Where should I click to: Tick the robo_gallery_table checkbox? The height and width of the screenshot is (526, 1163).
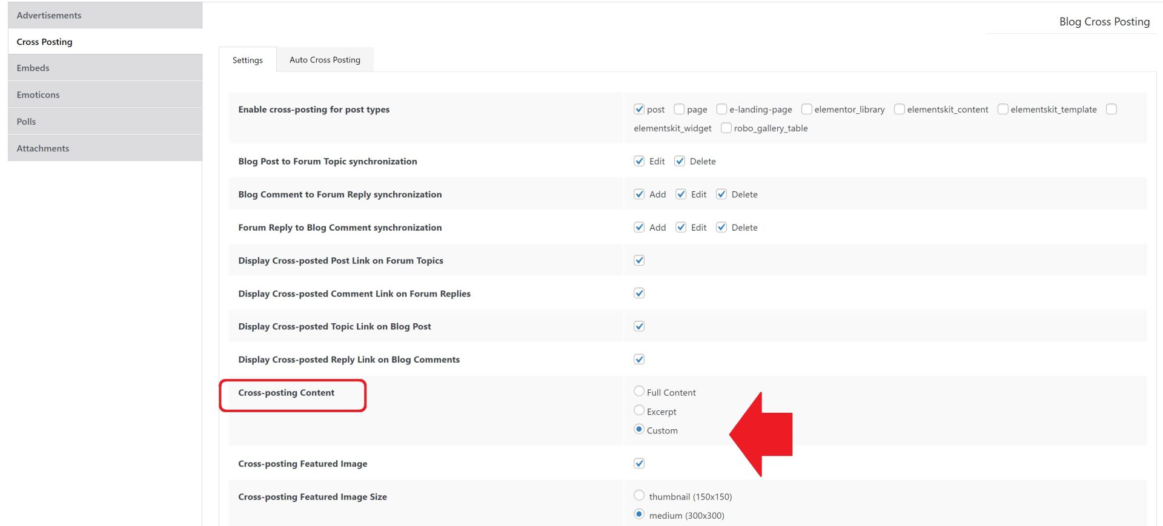pyautogui.click(x=726, y=128)
